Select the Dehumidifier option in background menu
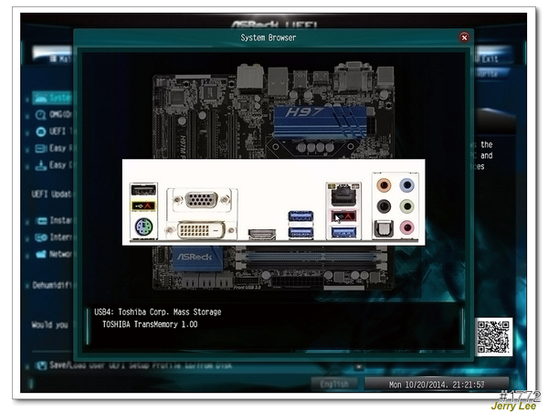This screenshot has width=548, height=412. click(52, 285)
